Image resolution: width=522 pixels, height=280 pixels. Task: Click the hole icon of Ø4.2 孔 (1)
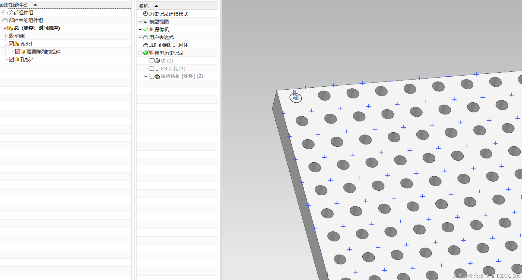point(157,68)
